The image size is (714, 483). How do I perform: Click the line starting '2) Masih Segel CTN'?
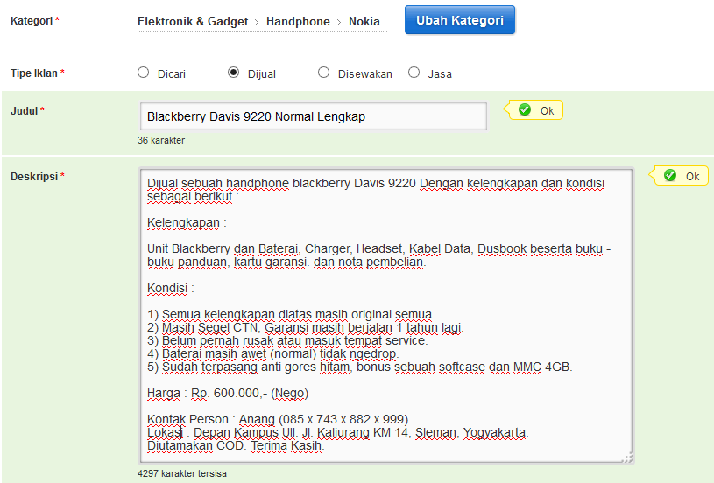tap(306, 327)
